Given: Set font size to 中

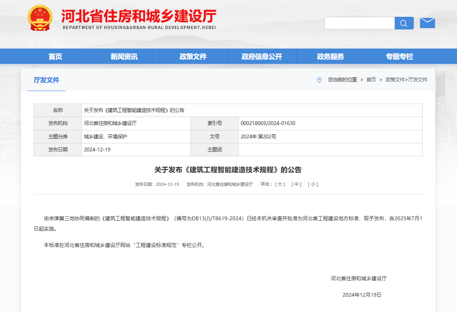Looking at the screenshot, I should click(x=296, y=184).
